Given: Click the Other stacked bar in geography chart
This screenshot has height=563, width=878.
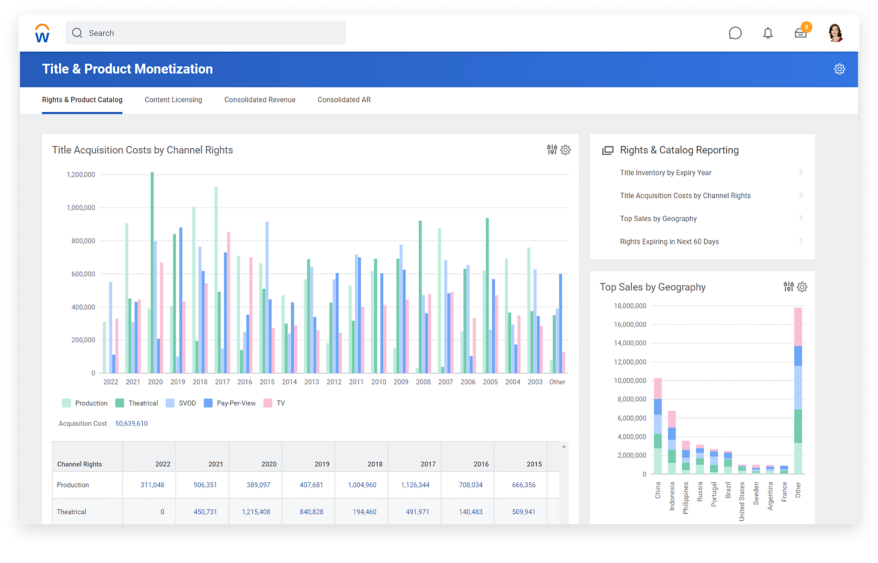Looking at the screenshot, I should [798, 391].
